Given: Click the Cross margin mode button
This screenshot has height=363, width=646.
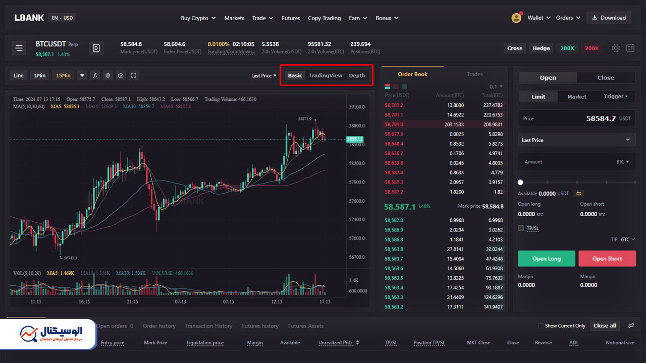Looking at the screenshot, I should [x=515, y=48].
